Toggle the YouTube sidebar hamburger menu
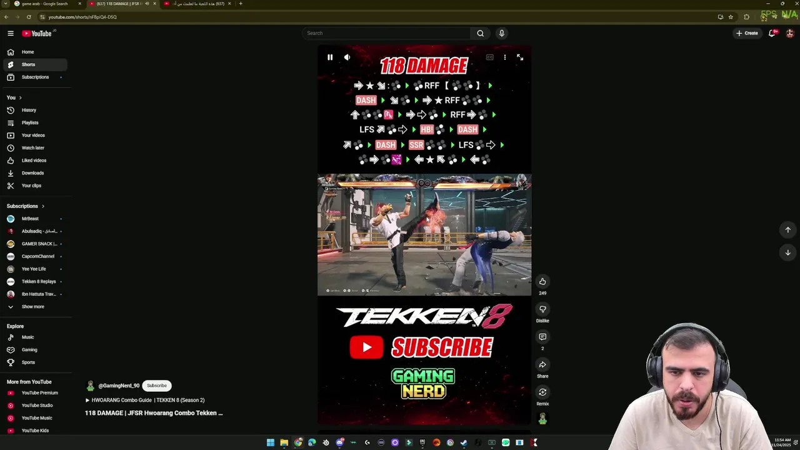The image size is (800, 450). pyautogui.click(x=11, y=33)
